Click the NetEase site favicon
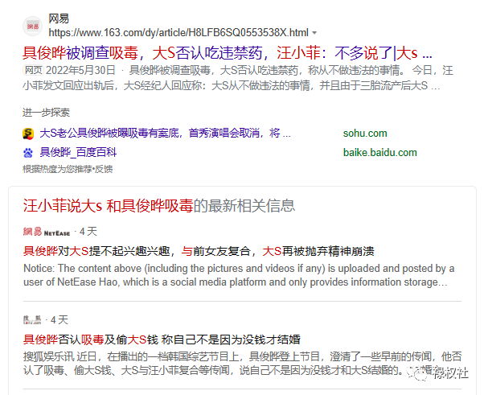484x395 pixels. pyautogui.click(x=32, y=27)
